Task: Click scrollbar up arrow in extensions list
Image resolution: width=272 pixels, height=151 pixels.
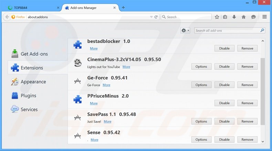Action: point(263,41)
